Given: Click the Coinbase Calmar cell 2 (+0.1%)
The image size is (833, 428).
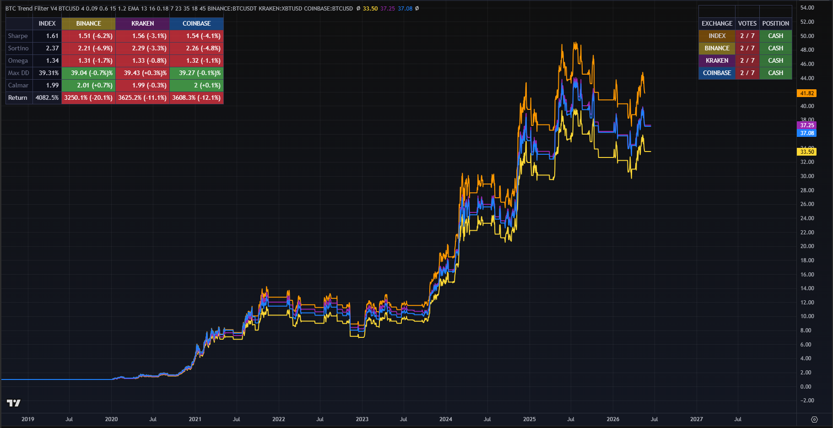Looking at the screenshot, I should tap(197, 85).
